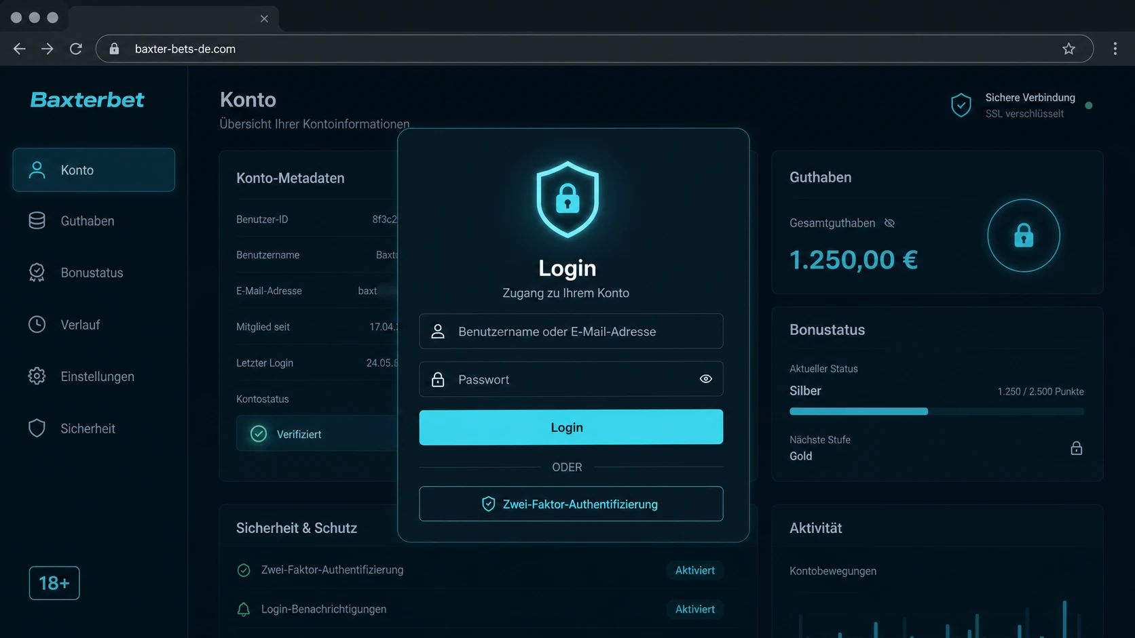Click the Baxterbet logo
This screenshot has width=1135, height=638.
coord(87,100)
